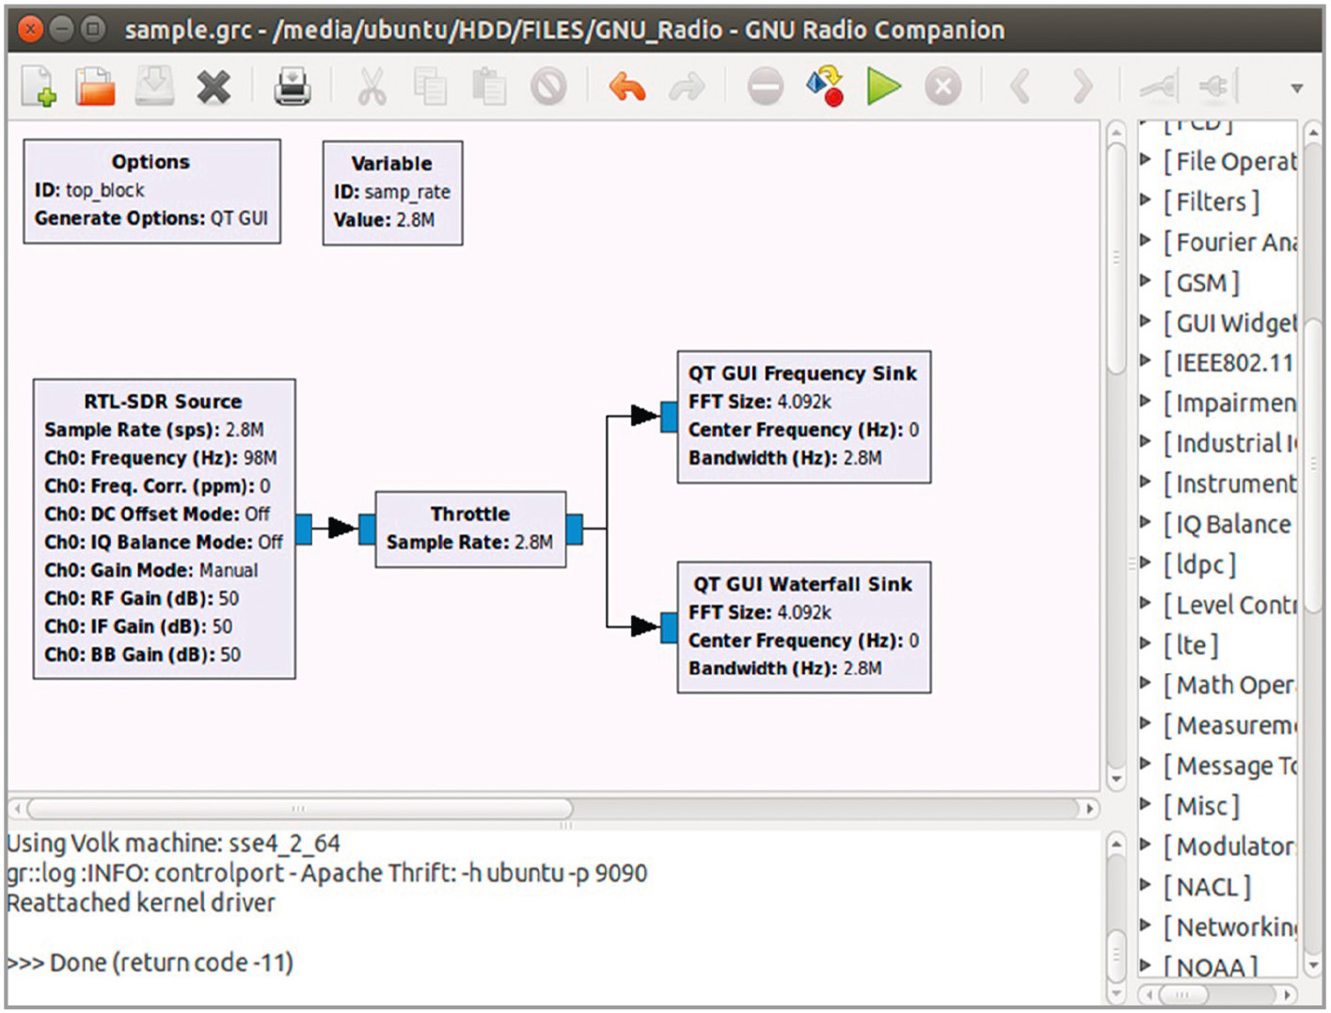This screenshot has width=1331, height=1013.
Task: Click the Throttle block output port
Action: point(575,529)
